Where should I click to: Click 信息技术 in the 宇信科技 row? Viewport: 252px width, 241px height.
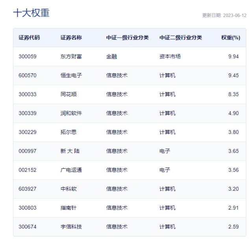tap(117, 227)
